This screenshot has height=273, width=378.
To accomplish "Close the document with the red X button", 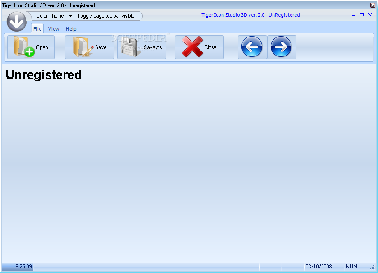I will click(199, 47).
